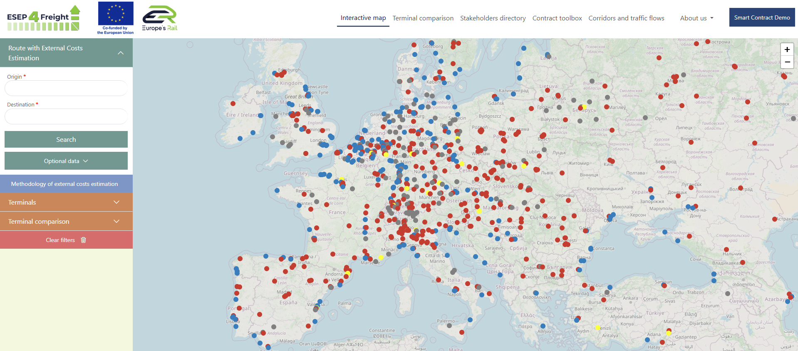Click the ESEP4Freight logo
This screenshot has width=798, height=351.
[43, 18]
